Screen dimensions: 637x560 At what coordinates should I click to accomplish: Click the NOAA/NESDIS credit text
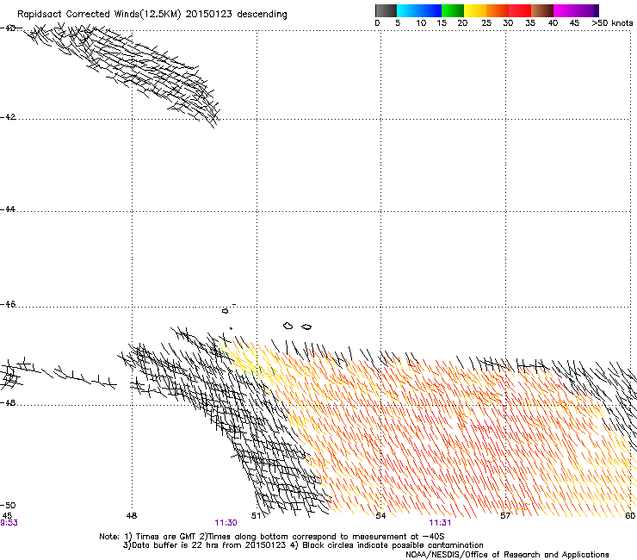tap(507, 554)
